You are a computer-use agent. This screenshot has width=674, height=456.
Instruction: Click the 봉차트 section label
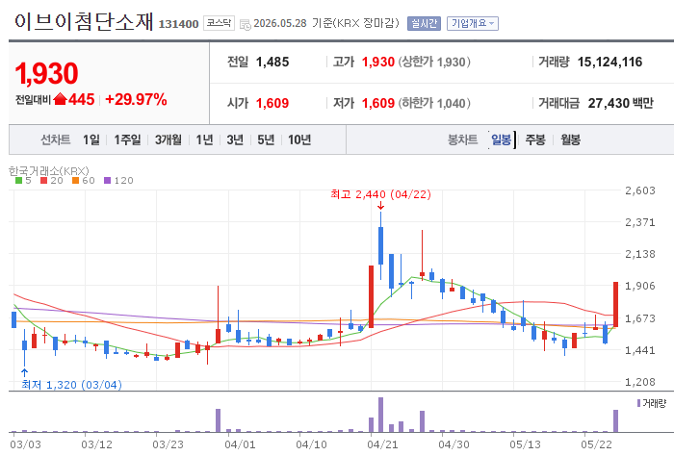pos(462,139)
